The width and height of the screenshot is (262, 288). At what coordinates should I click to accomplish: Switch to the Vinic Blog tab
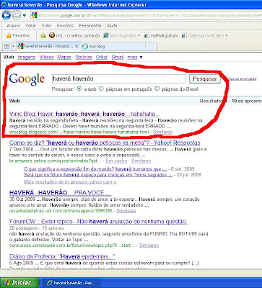tap(113, 46)
